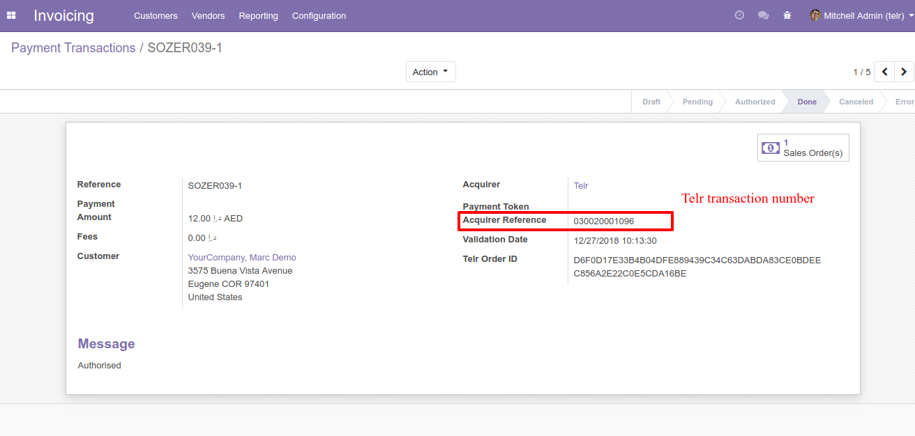Select Authorized status stage

pyautogui.click(x=755, y=102)
